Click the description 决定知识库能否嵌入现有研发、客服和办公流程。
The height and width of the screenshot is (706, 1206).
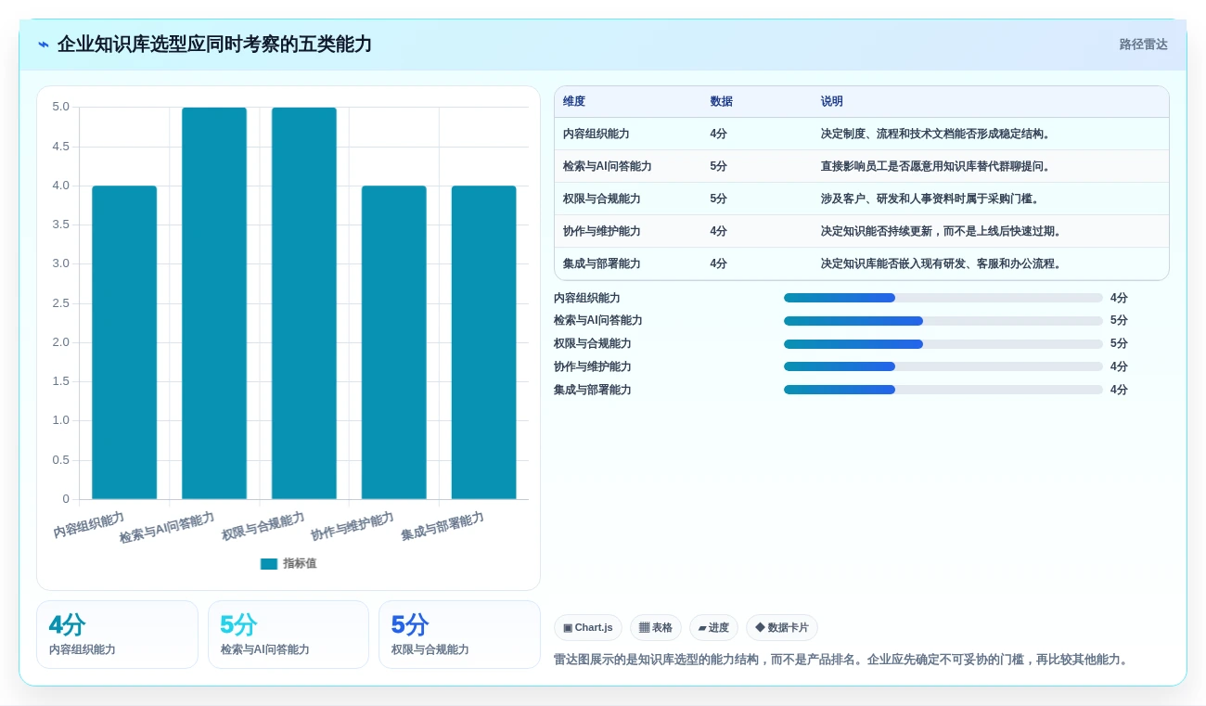[943, 263]
